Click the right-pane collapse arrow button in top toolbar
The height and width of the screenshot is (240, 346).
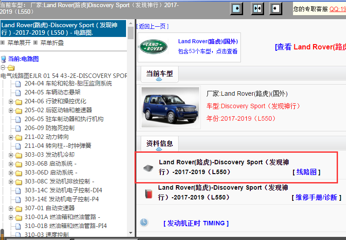(276, 8)
